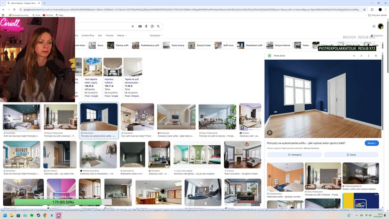Open the on-screen keyboard input tool
The width and height of the screenshot is (389, 219).
coord(140,26)
